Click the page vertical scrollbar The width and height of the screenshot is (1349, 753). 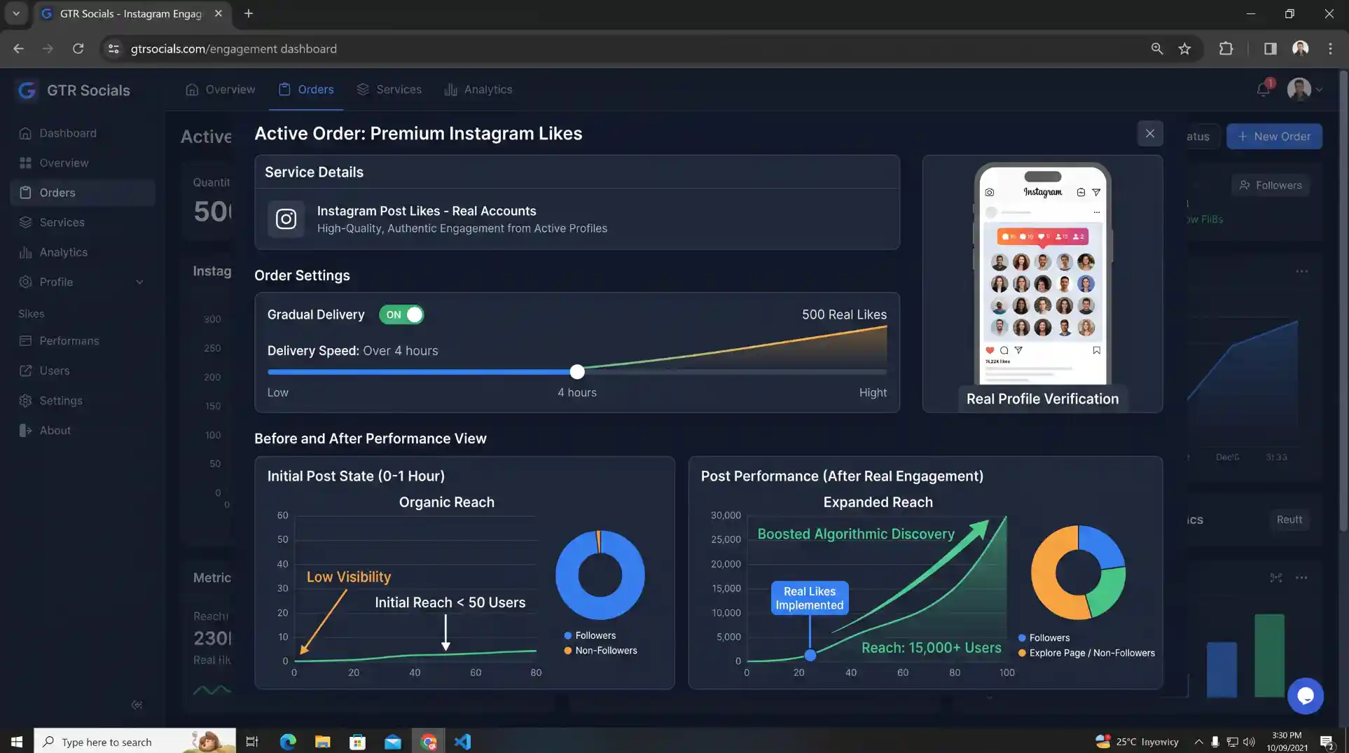tap(1343, 301)
